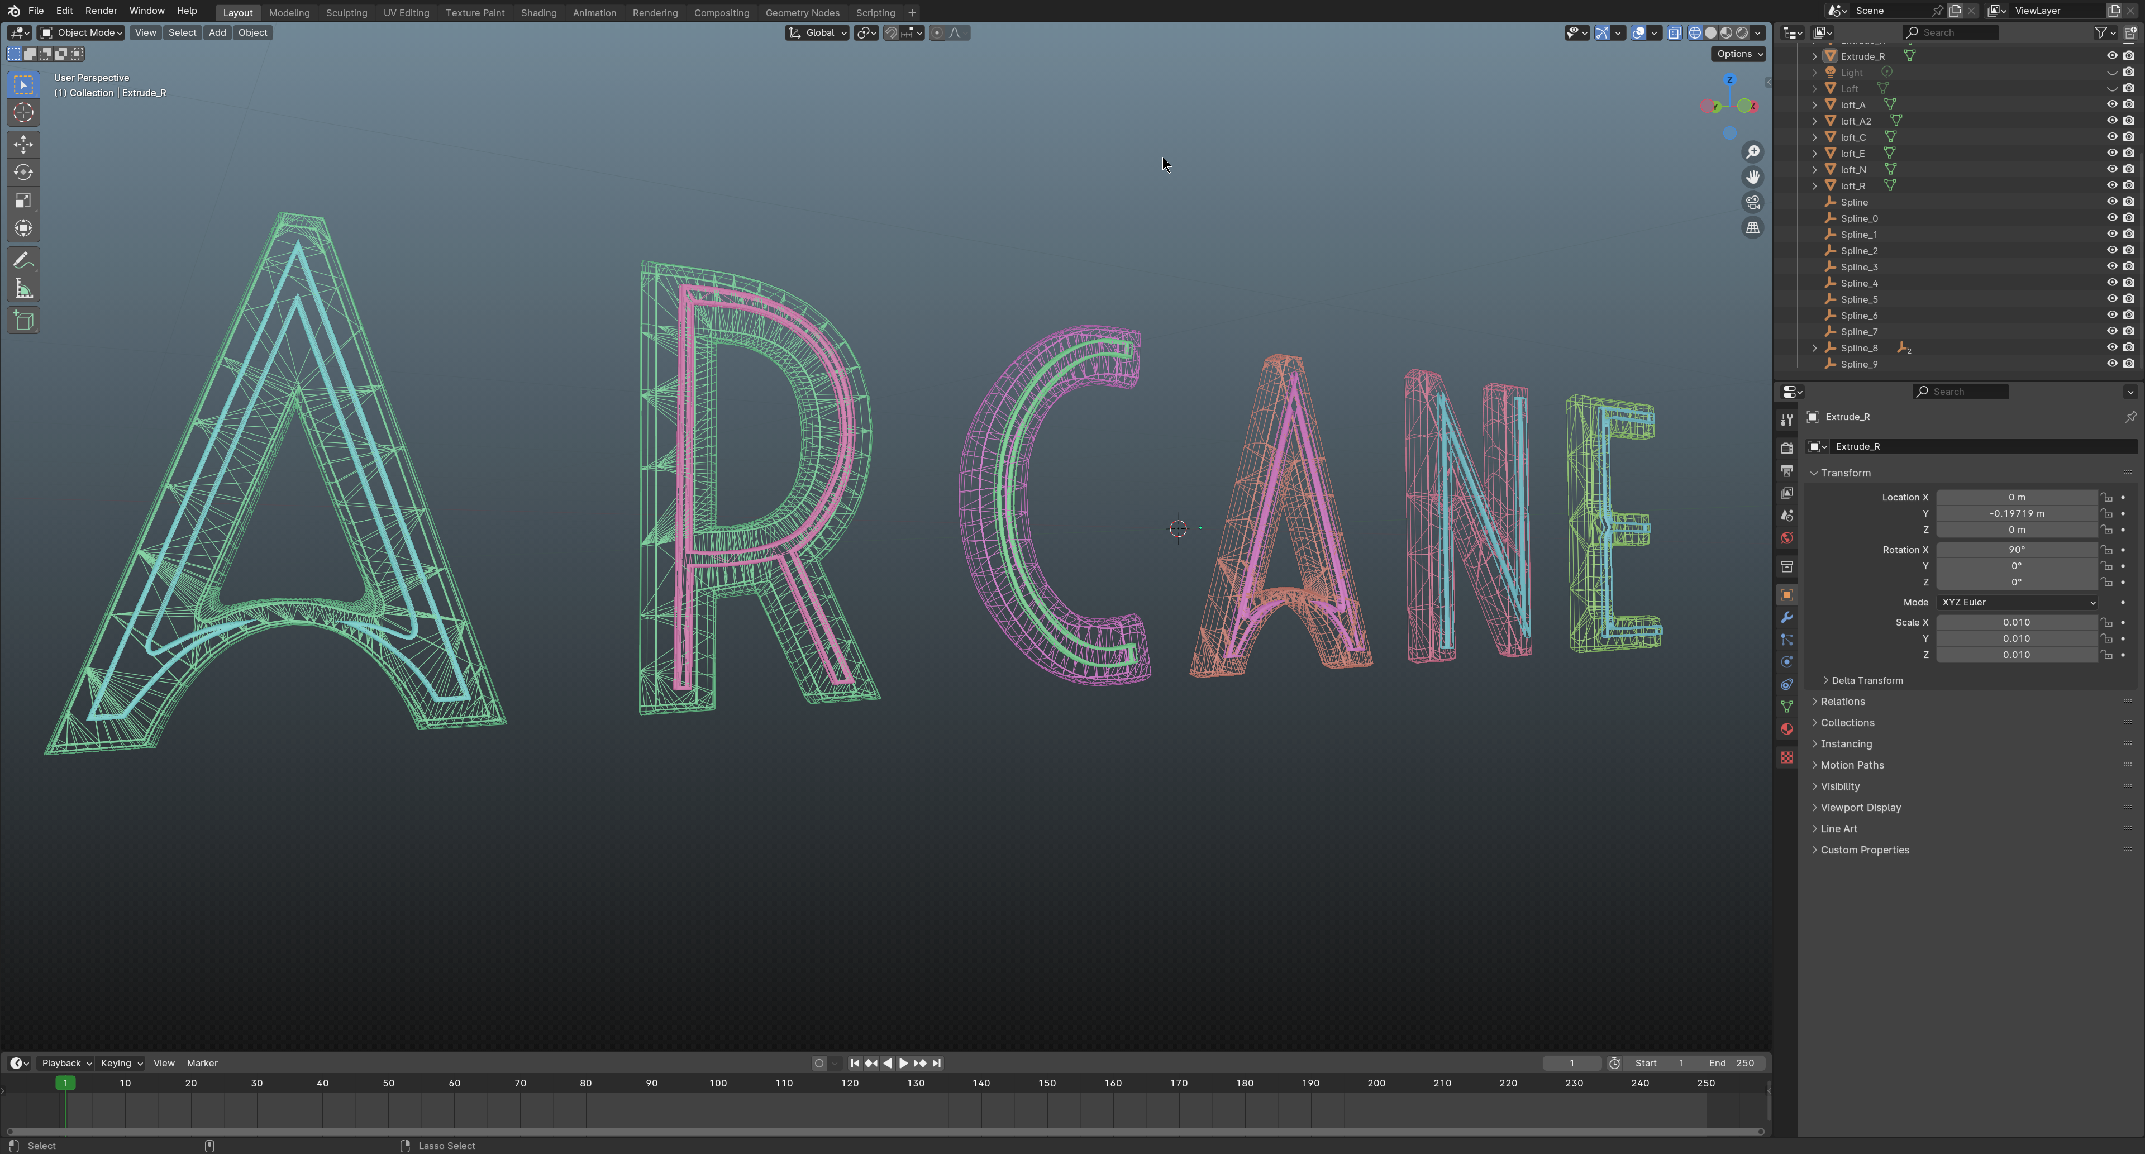Screen dimensions: 2145x1154
Task: Click the Options button in viewport
Action: tap(1739, 53)
